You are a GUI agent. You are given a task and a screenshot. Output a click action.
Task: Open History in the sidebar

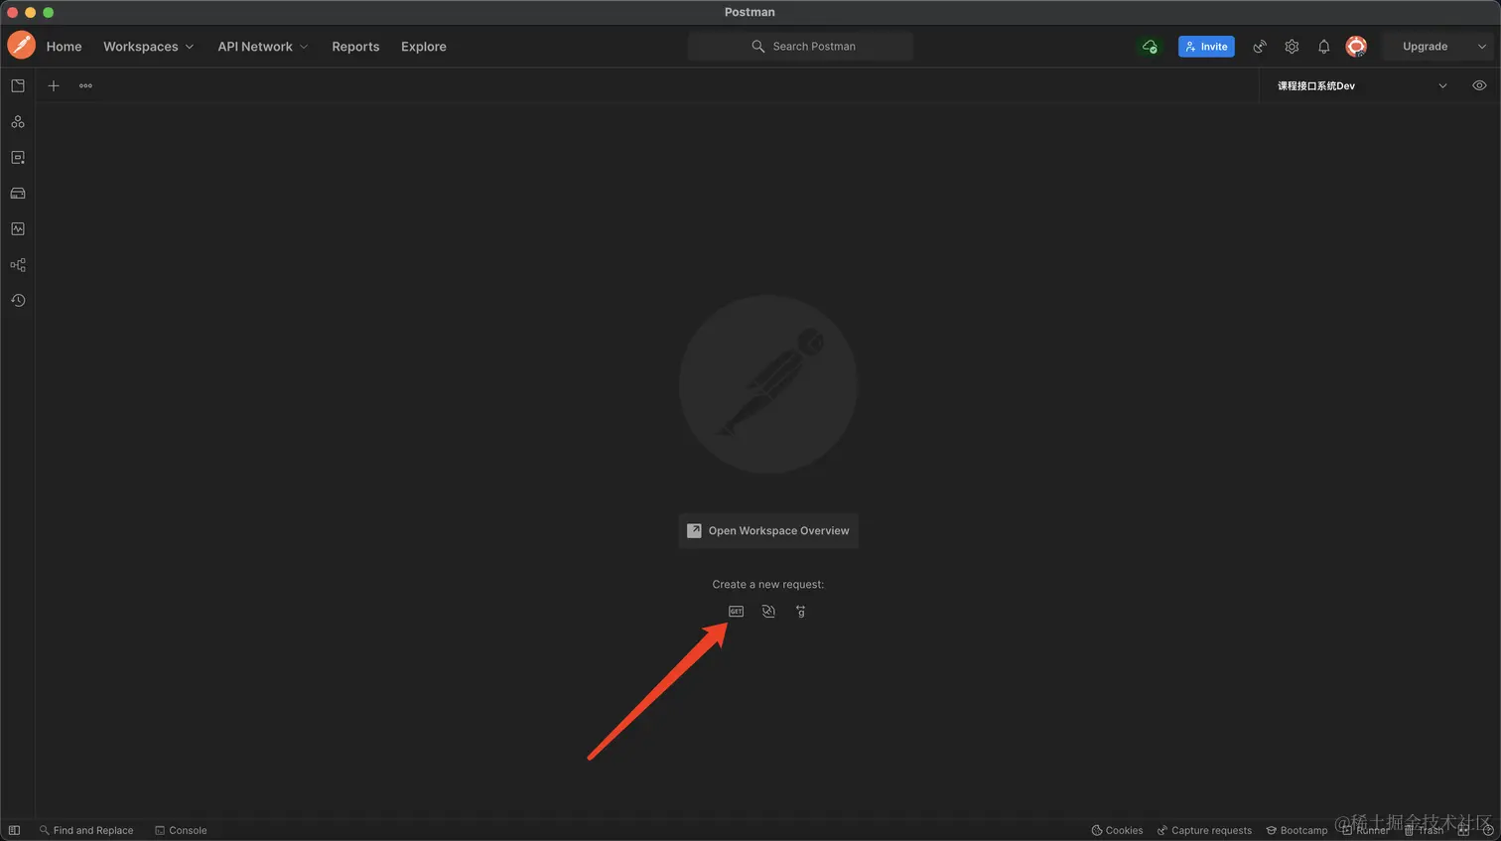point(18,301)
